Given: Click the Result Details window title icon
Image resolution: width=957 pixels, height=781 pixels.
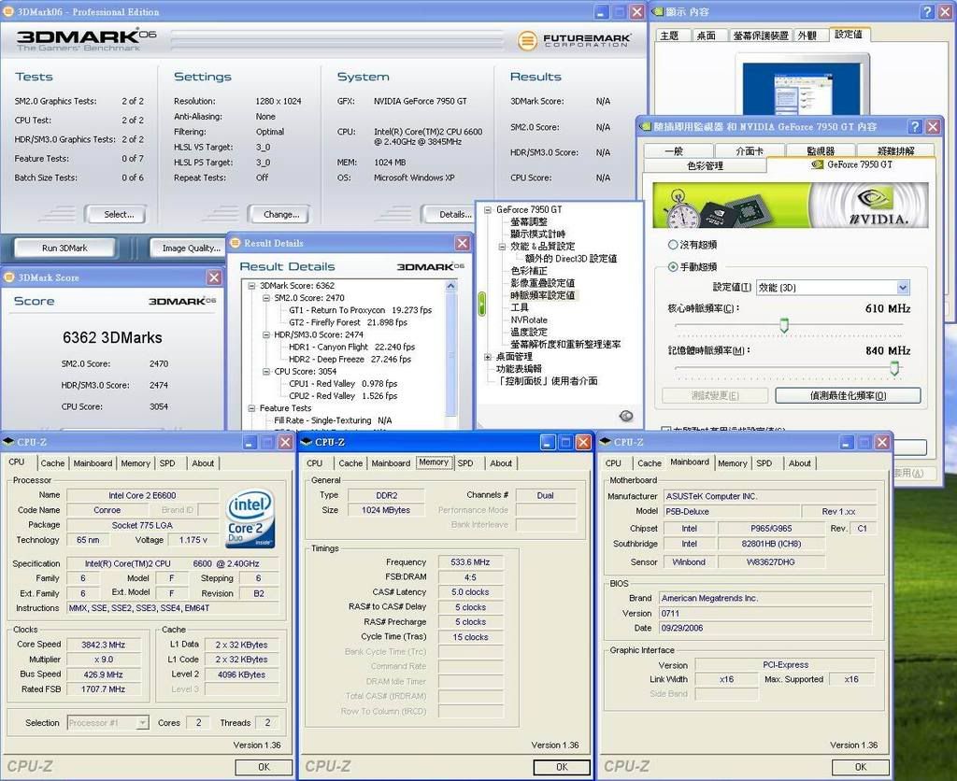Looking at the screenshot, I should point(236,243).
